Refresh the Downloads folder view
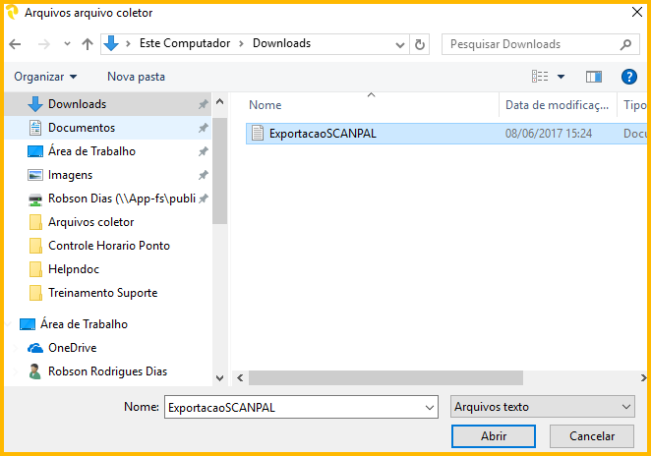The height and width of the screenshot is (456, 651). [420, 44]
